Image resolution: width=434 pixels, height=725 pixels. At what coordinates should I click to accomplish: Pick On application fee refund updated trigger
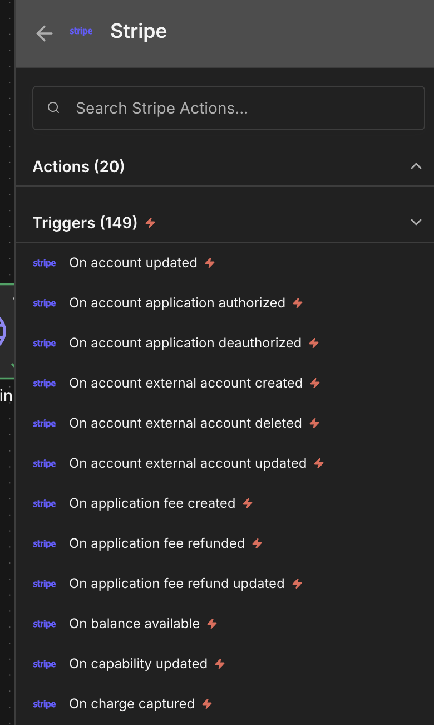[x=225, y=584]
